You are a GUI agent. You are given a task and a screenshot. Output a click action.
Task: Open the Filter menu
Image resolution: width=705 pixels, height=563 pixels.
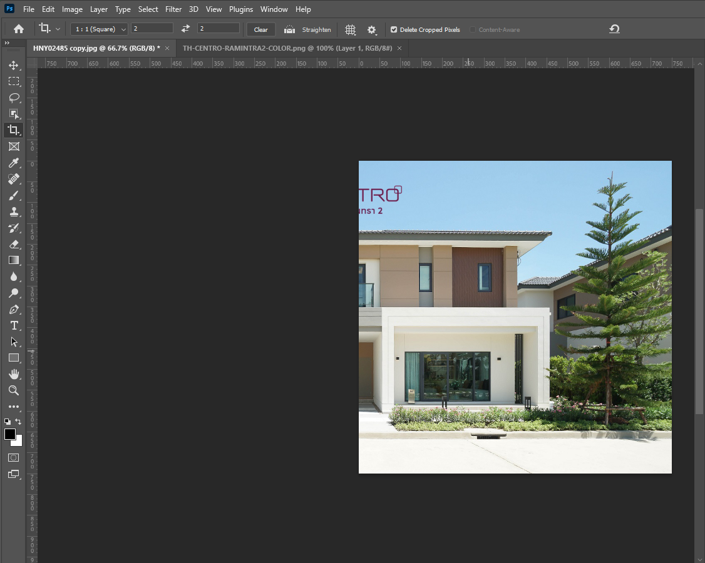173,9
